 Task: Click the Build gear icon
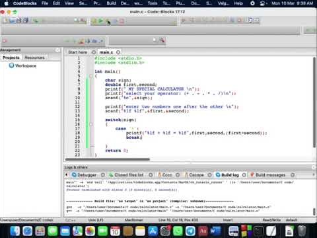click(x=94, y=21)
